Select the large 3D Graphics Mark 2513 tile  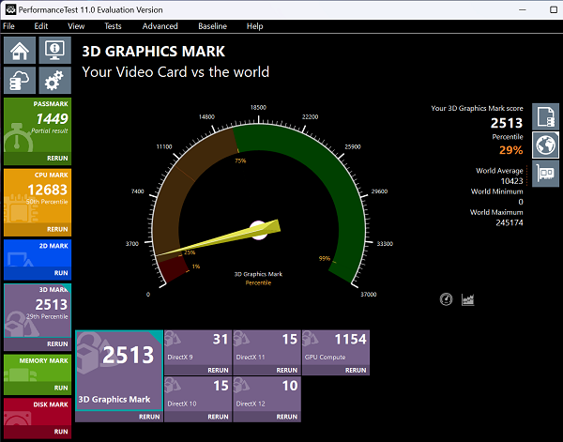click(119, 370)
